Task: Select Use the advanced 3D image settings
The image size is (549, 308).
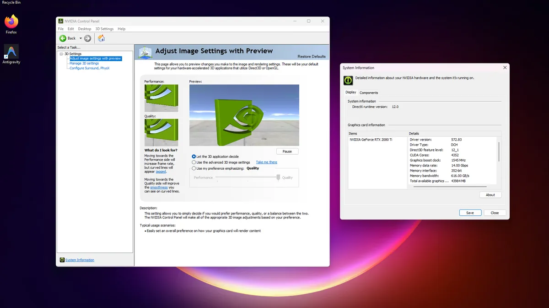Action: pyautogui.click(x=194, y=162)
